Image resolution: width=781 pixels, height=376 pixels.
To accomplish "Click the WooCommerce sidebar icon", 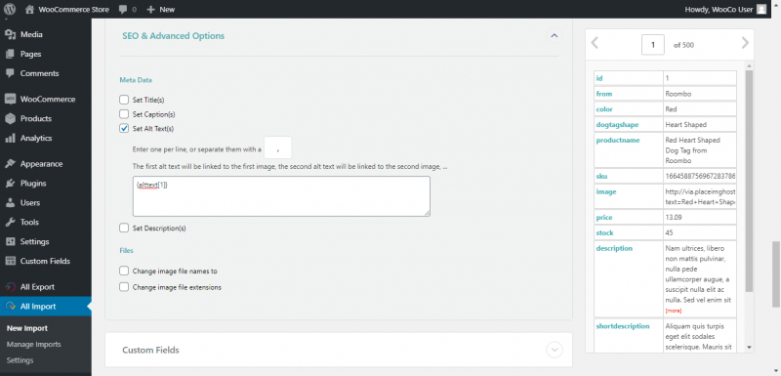I will coord(10,99).
